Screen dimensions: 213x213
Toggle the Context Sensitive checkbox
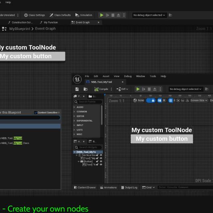tap(36, 112)
